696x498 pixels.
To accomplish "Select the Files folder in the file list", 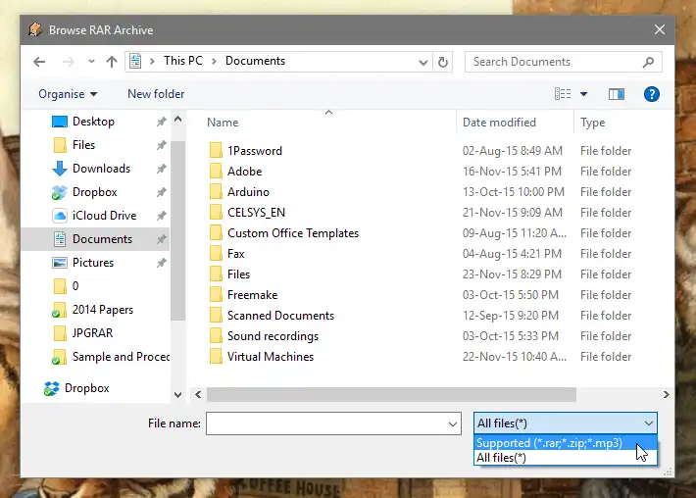I will click(238, 274).
